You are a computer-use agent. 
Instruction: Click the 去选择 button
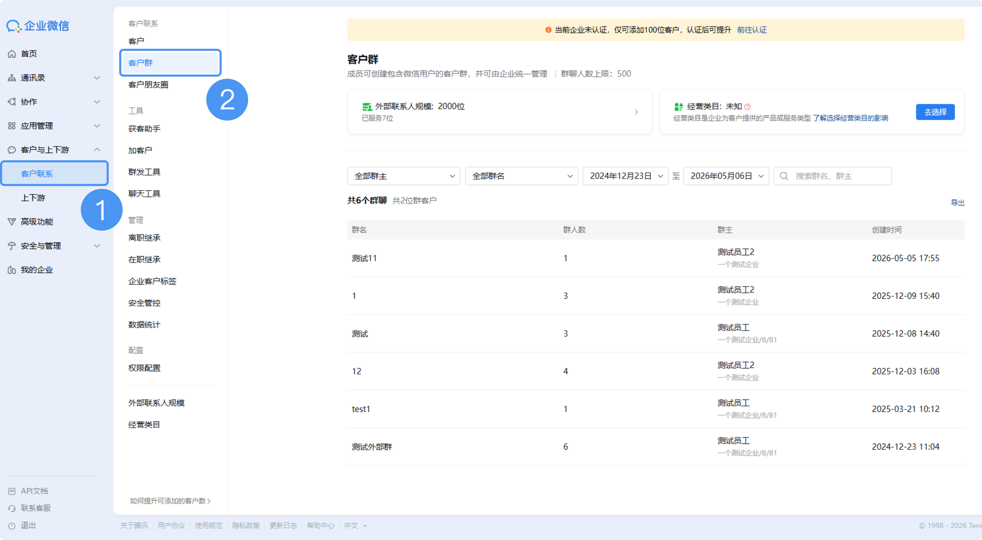click(935, 112)
